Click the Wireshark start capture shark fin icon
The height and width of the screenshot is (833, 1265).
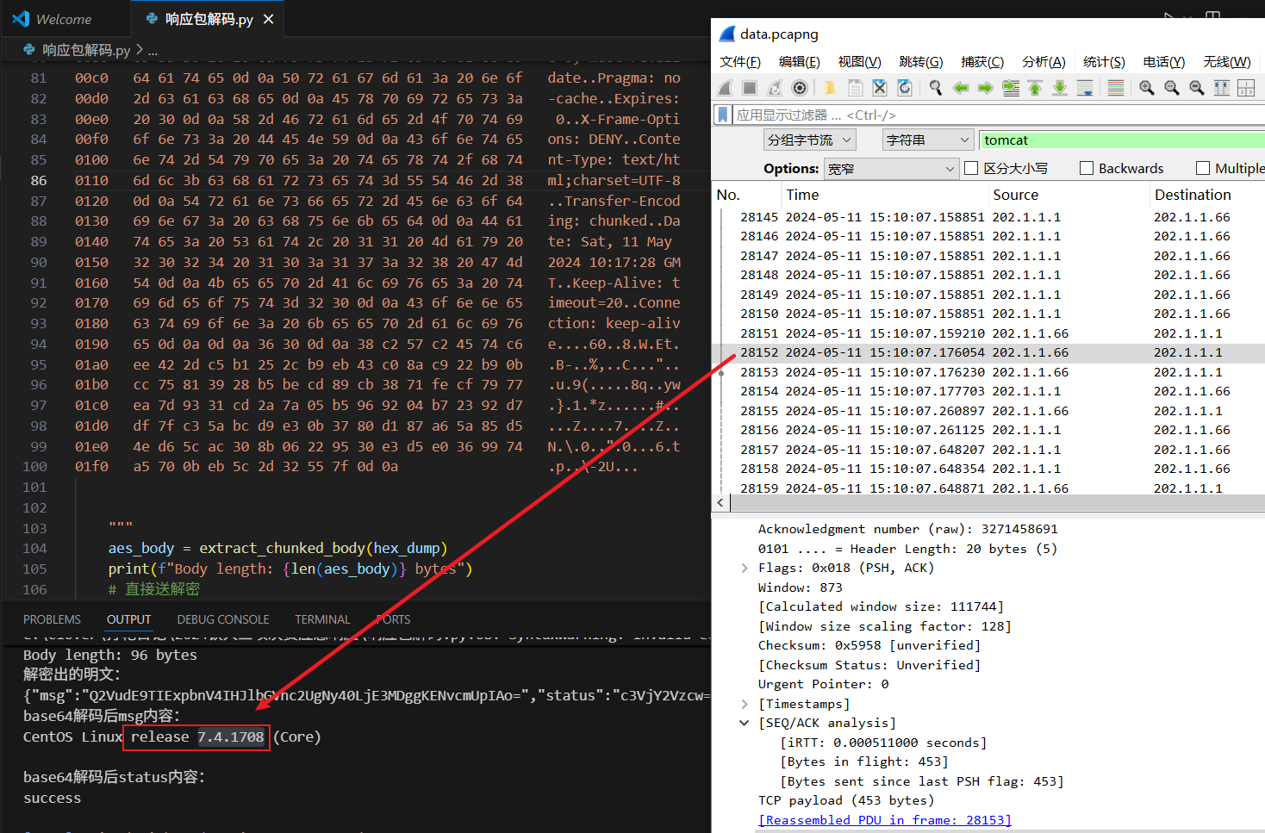pos(726,88)
